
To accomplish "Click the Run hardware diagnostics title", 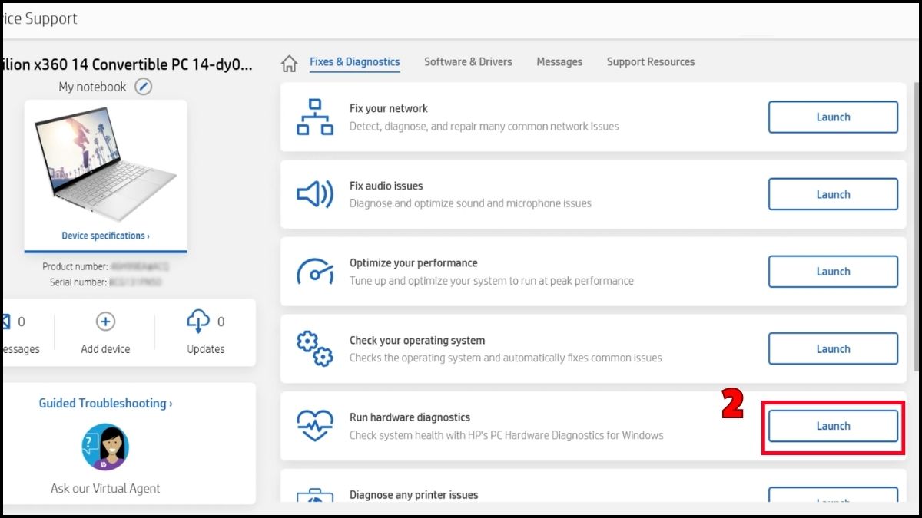I will (x=410, y=417).
